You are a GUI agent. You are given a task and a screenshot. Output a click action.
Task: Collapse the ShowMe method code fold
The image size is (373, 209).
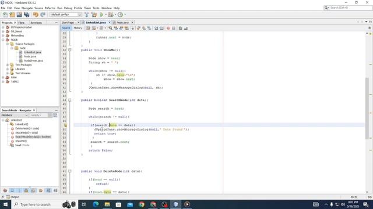point(70,50)
